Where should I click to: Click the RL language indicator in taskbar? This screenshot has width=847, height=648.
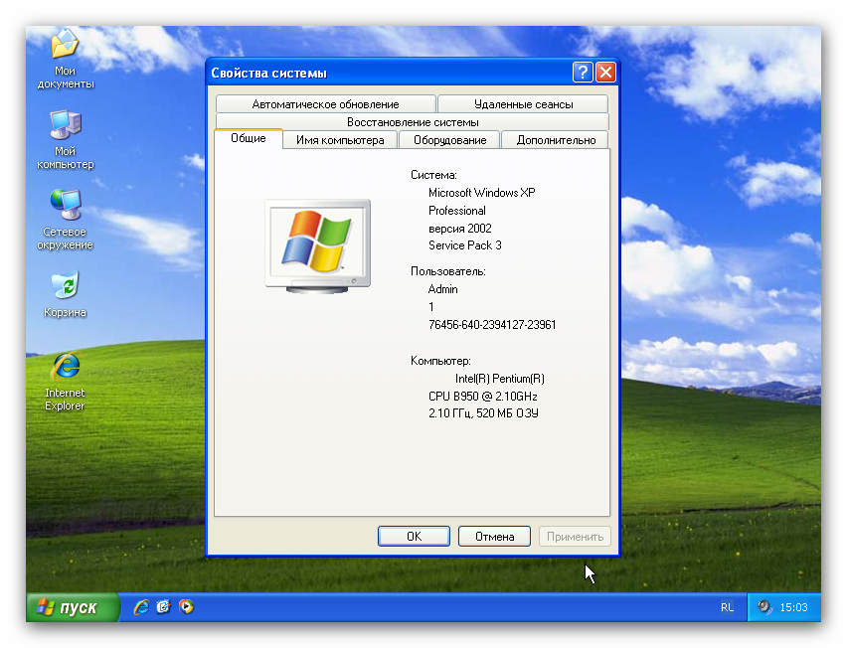click(727, 607)
